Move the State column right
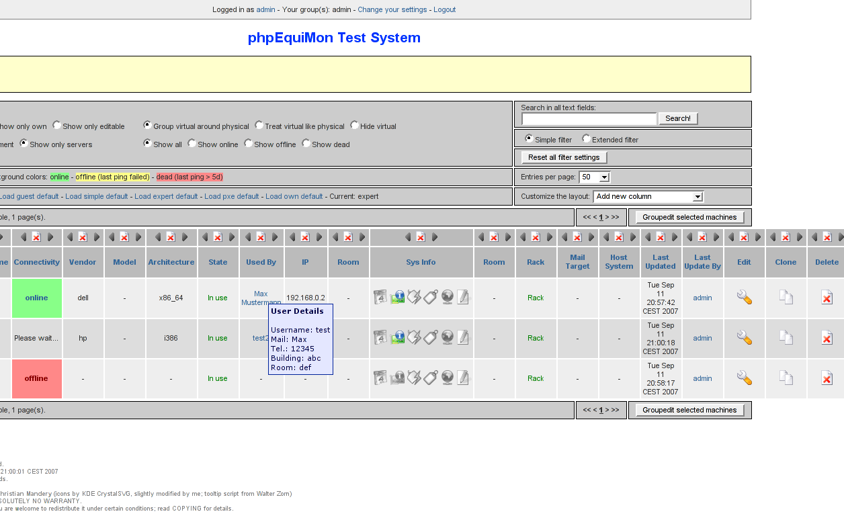Screen dimensions: 844x518 [x=232, y=237]
